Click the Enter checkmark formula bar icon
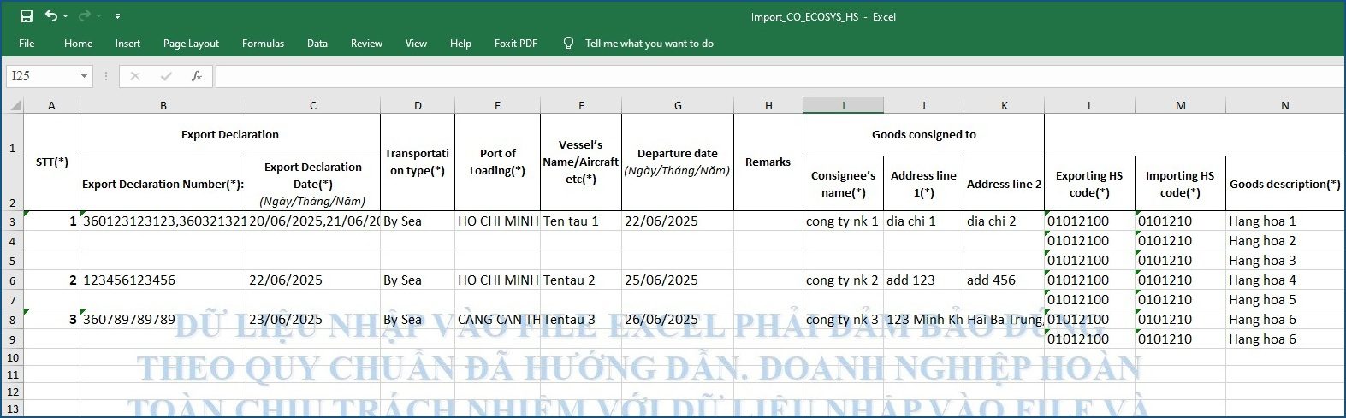Image resolution: width=1346 pixels, height=418 pixels. pyautogui.click(x=166, y=76)
